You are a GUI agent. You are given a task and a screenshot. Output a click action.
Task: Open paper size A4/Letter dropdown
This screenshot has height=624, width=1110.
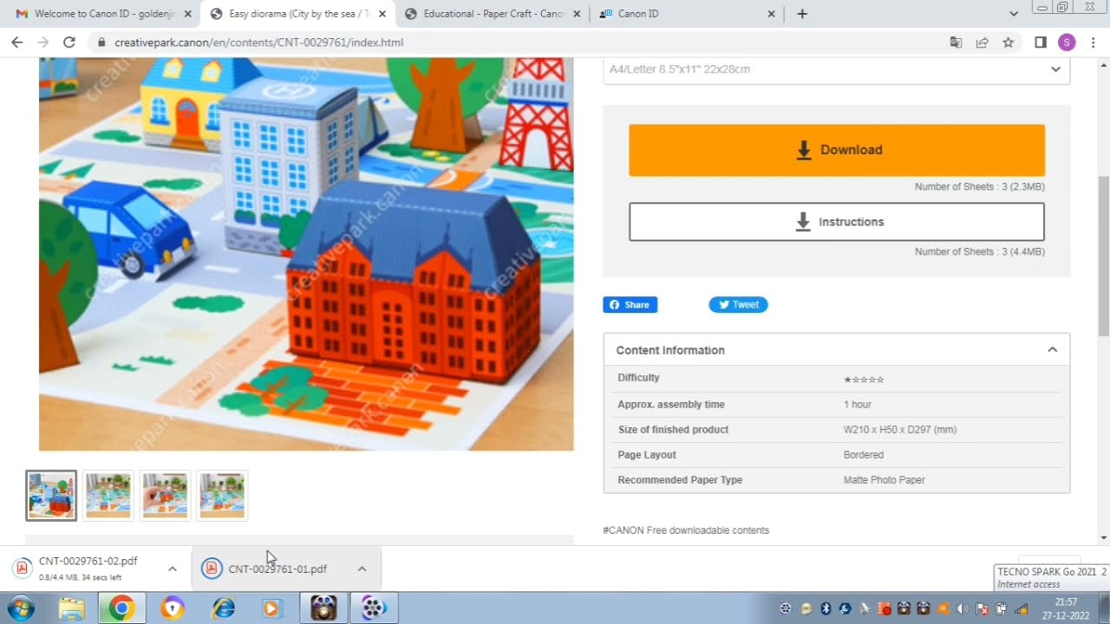tap(836, 69)
